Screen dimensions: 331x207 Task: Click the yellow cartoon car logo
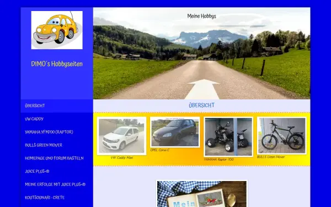(x=57, y=30)
